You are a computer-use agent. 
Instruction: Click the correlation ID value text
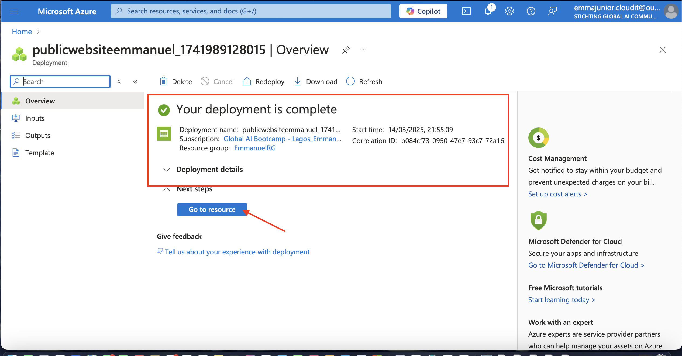pos(452,141)
